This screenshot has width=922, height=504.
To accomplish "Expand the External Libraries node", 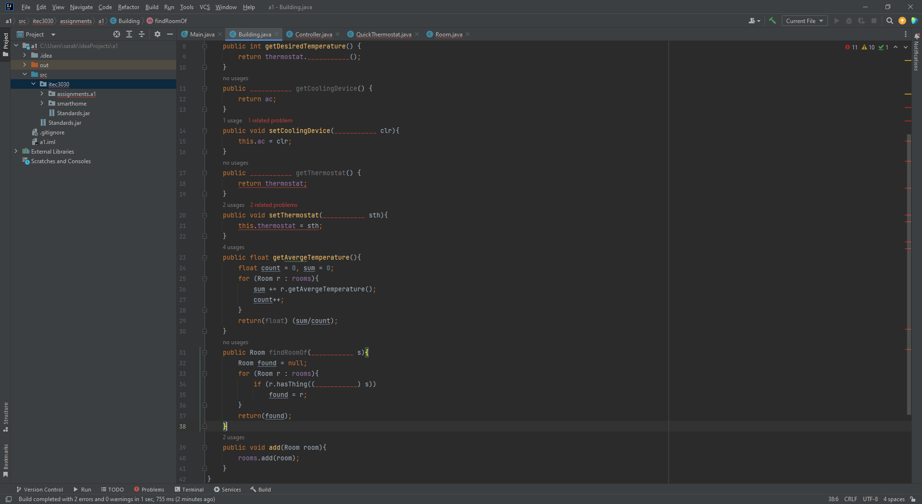I will [16, 151].
